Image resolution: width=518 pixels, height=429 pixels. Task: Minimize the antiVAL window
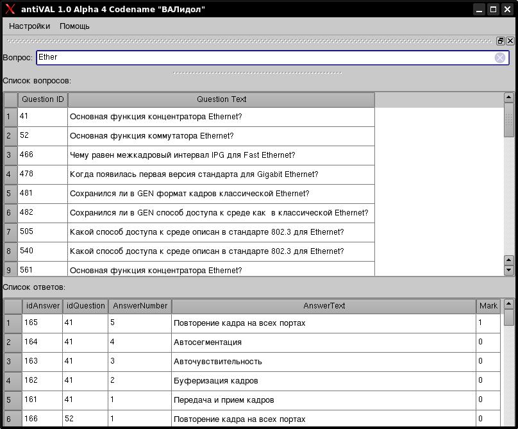479,9
